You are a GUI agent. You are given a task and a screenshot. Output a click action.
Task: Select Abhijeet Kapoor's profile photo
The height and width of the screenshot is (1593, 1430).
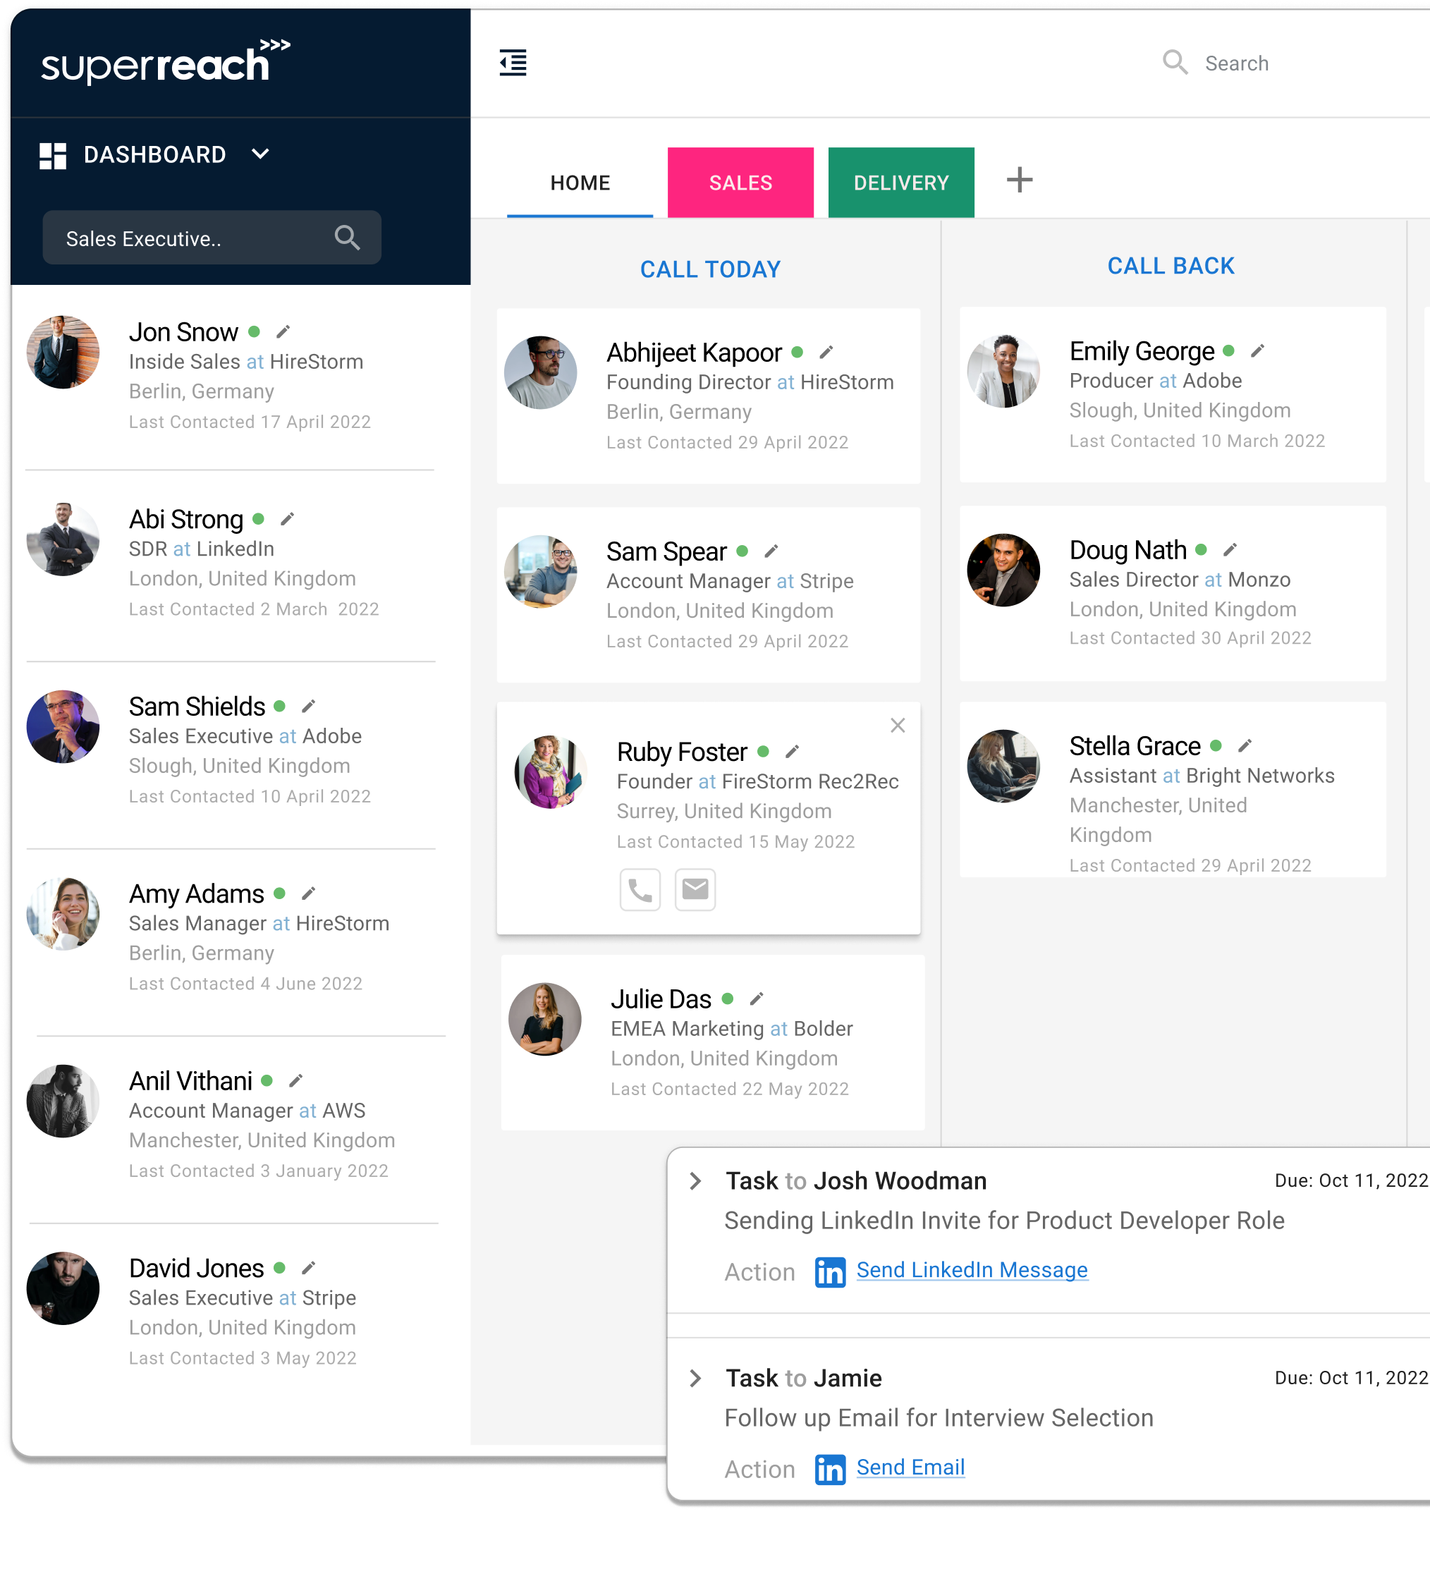541,372
